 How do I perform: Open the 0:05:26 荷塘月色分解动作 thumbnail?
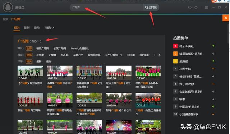coord(89,100)
